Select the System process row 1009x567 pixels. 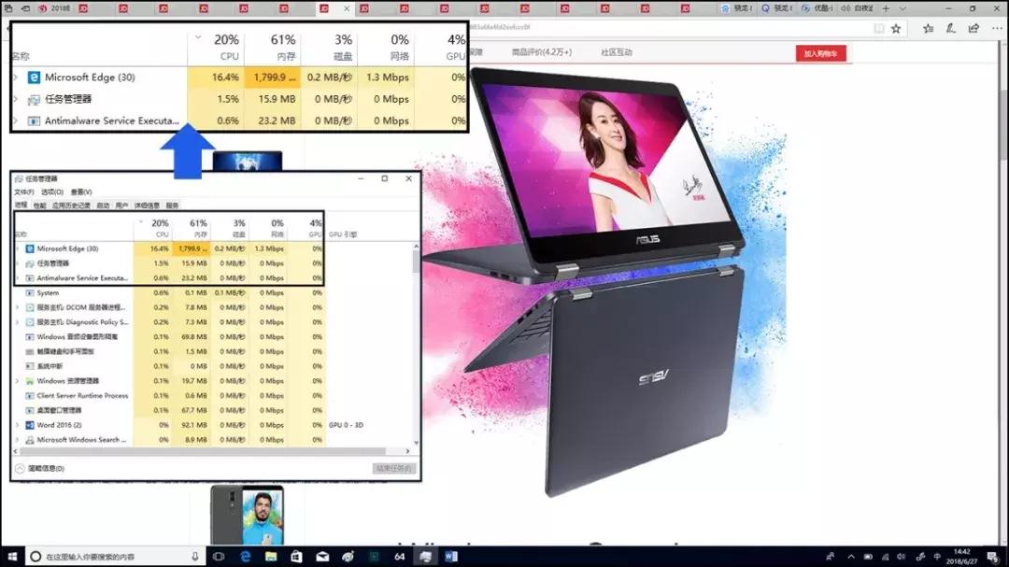[x=170, y=292]
